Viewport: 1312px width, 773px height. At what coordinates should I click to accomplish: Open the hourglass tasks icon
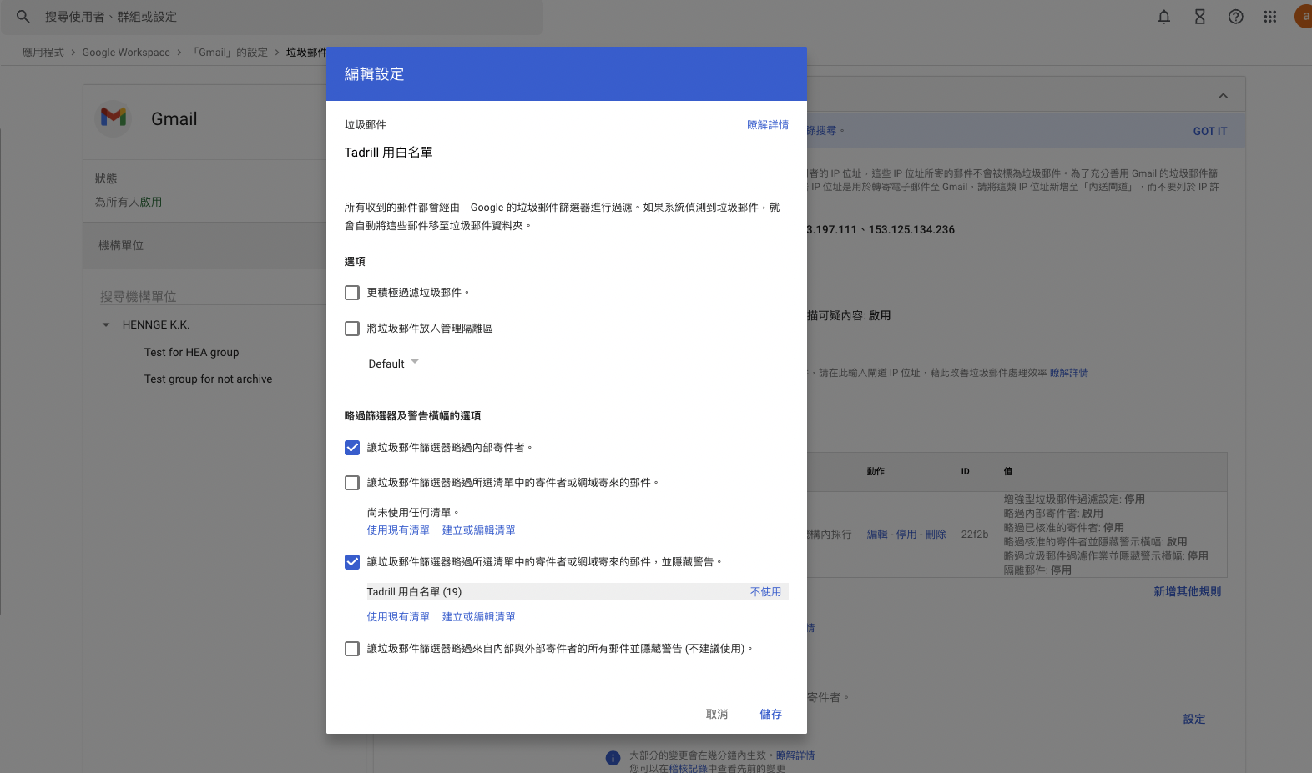pyautogui.click(x=1199, y=17)
